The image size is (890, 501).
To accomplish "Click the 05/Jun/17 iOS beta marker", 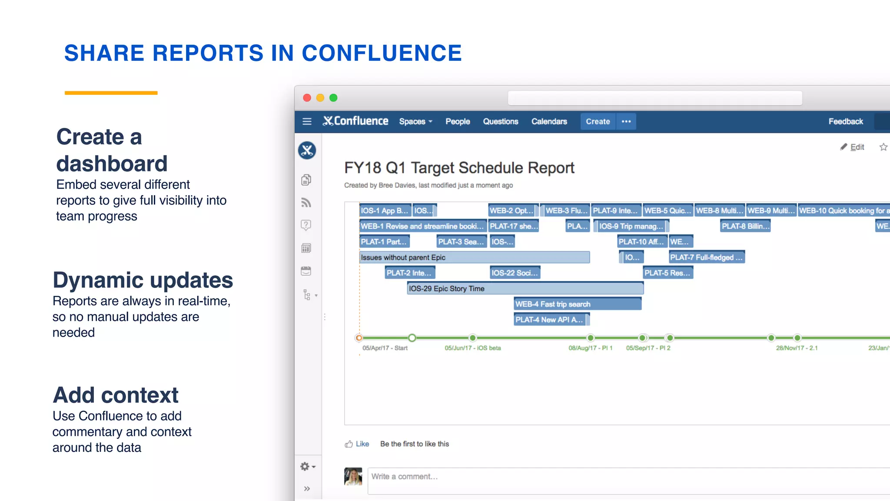I will [x=473, y=338].
